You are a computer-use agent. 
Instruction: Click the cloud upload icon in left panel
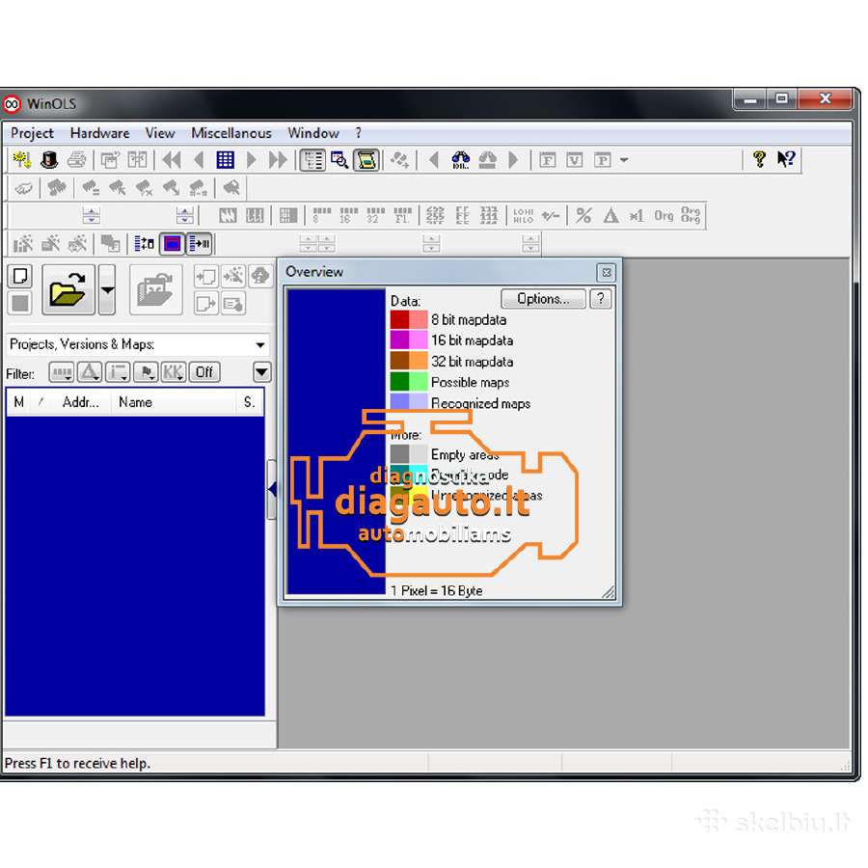click(260, 276)
